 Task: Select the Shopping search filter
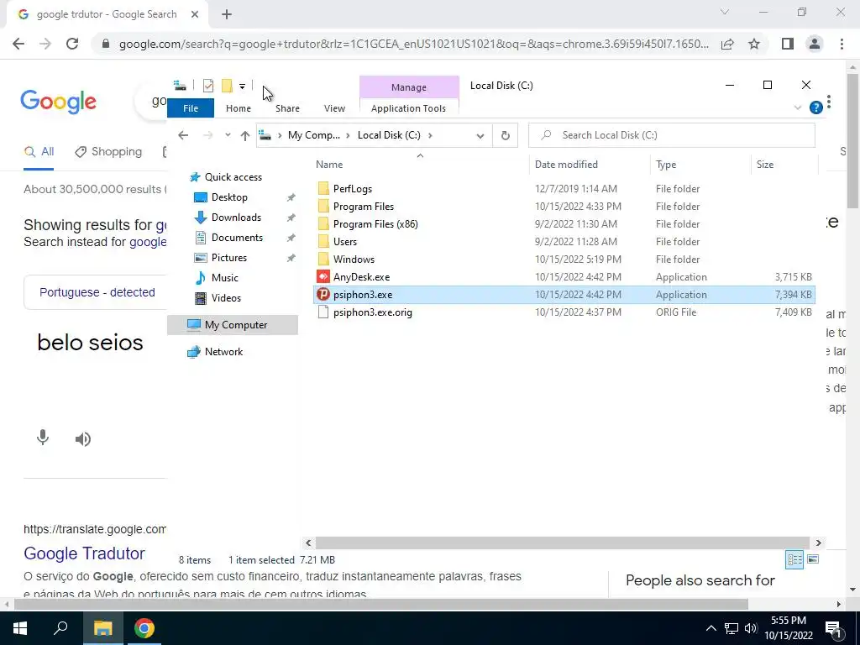[x=108, y=152]
